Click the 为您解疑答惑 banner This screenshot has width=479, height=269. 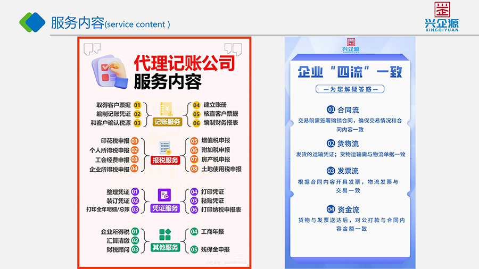click(350, 89)
